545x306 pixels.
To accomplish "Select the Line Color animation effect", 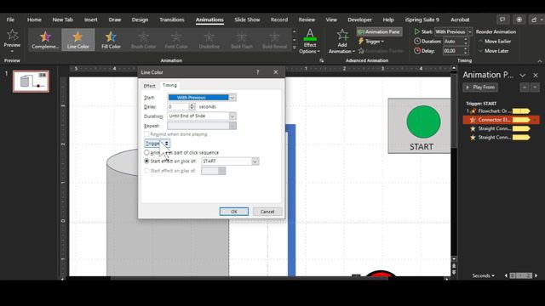I will pos(77,40).
